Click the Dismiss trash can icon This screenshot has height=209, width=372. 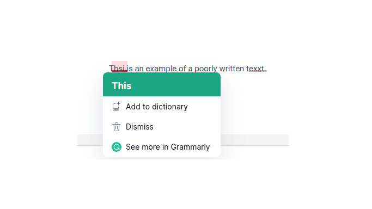click(x=116, y=127)
